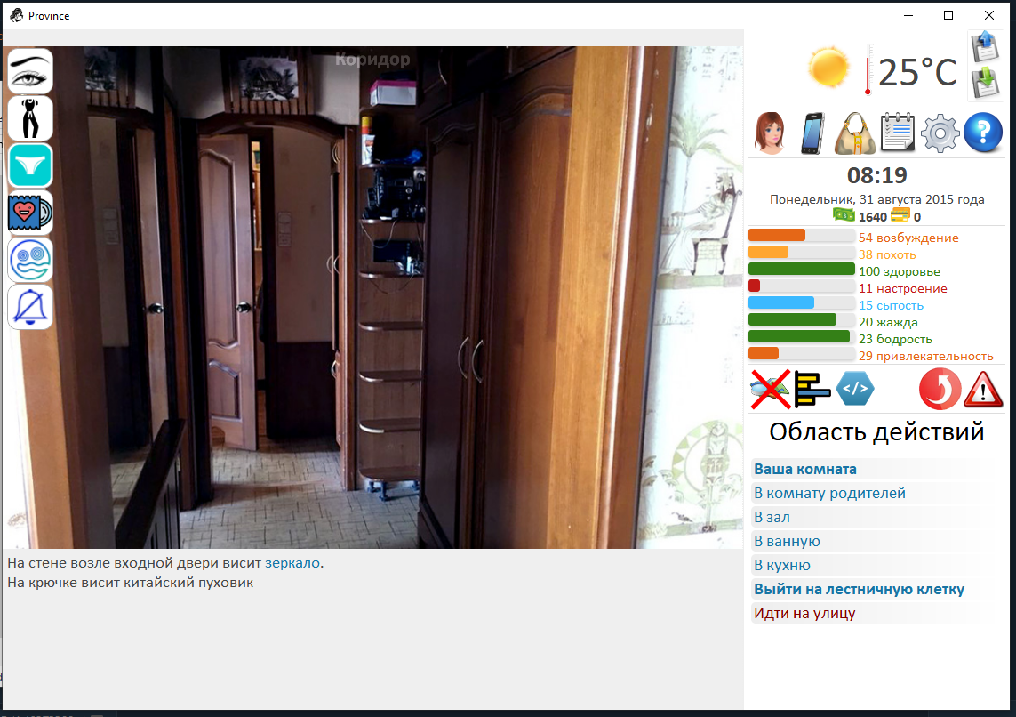Click the здоровье green progress bar
1016x717 pixels.
(802, 269)
